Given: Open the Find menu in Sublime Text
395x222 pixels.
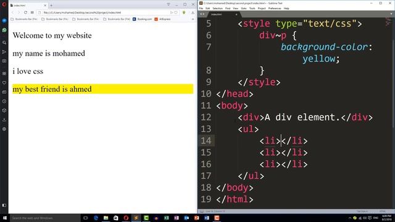Looking at the screenshot, I should click(228, 8).
